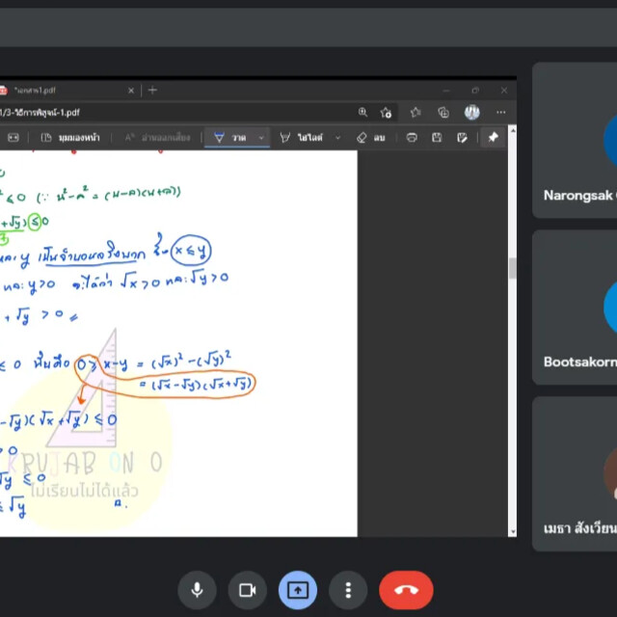617x617 pixels.
Task: Click the PDF vertical scrollbar thumb
Action: point(512,268)
